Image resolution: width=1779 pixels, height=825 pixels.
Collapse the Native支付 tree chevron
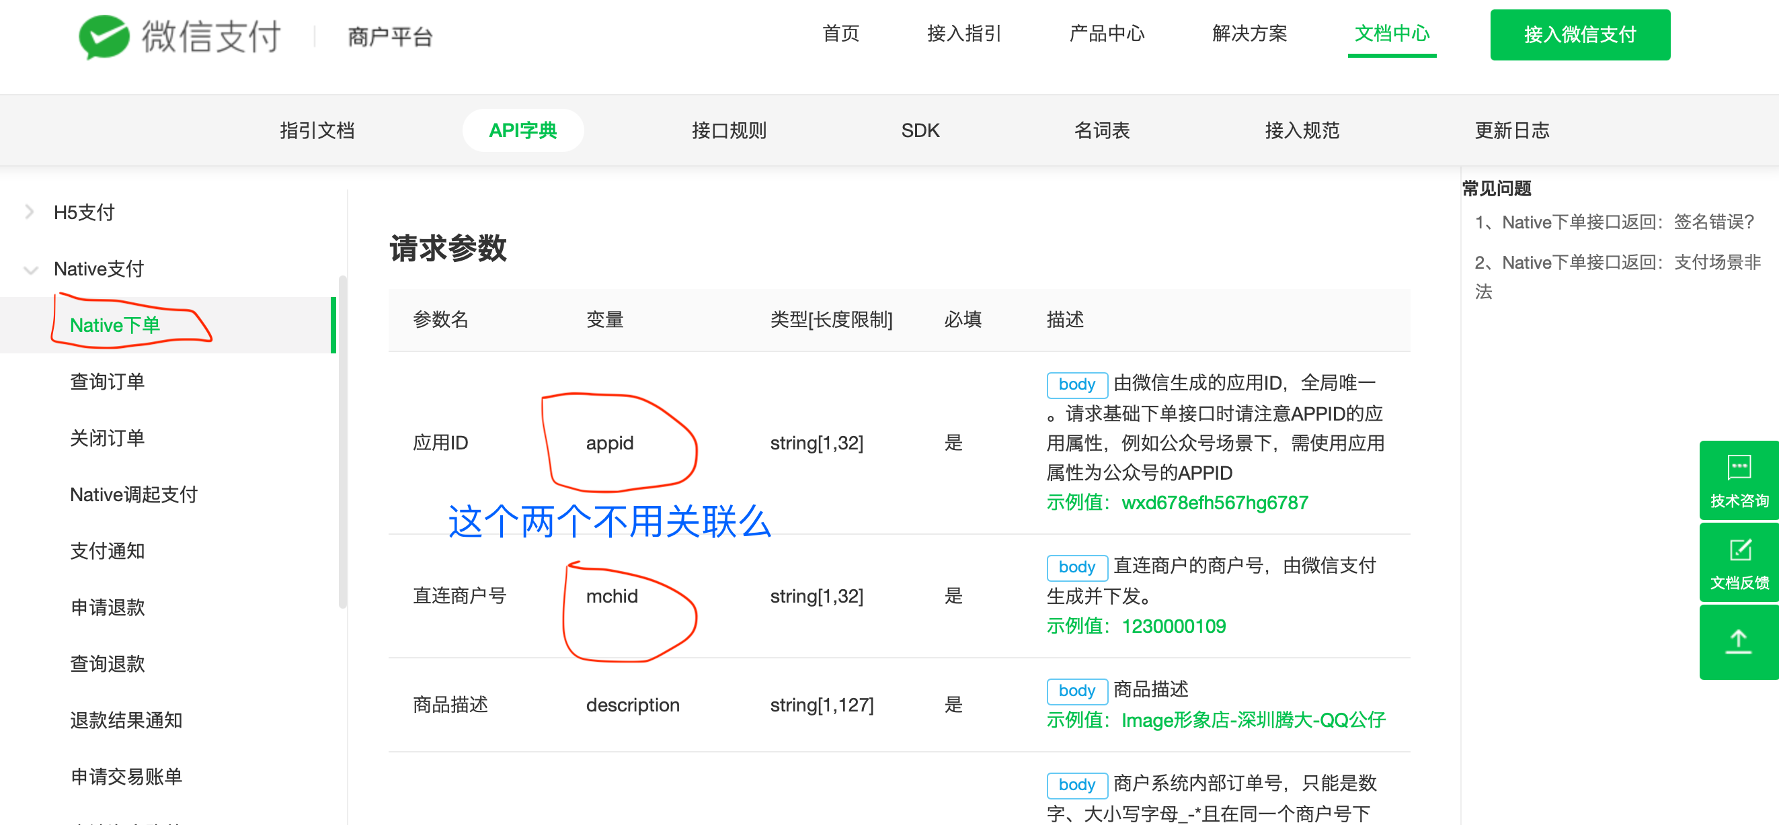(x=30, y=269)
